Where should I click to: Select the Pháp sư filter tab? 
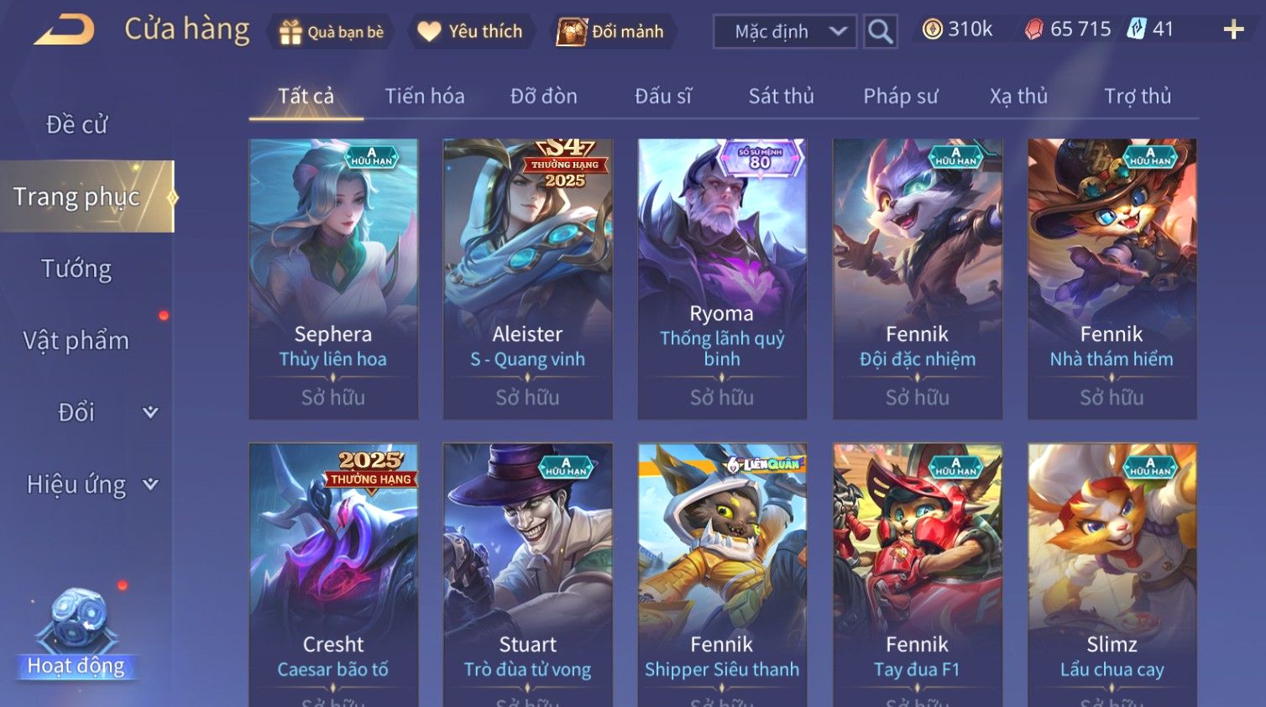click(x=900, y=96)
